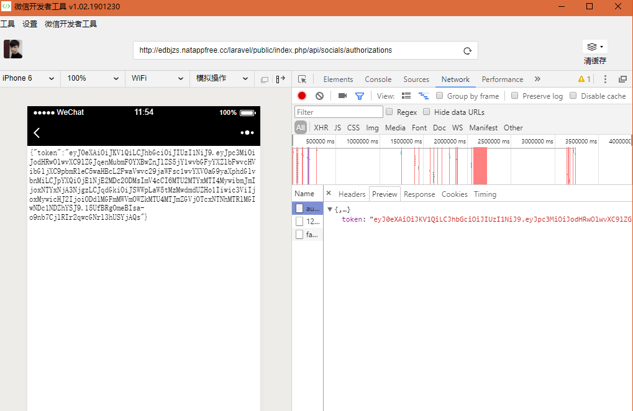
Task: Open the Headers tab of request
Action: pos(352,194)
